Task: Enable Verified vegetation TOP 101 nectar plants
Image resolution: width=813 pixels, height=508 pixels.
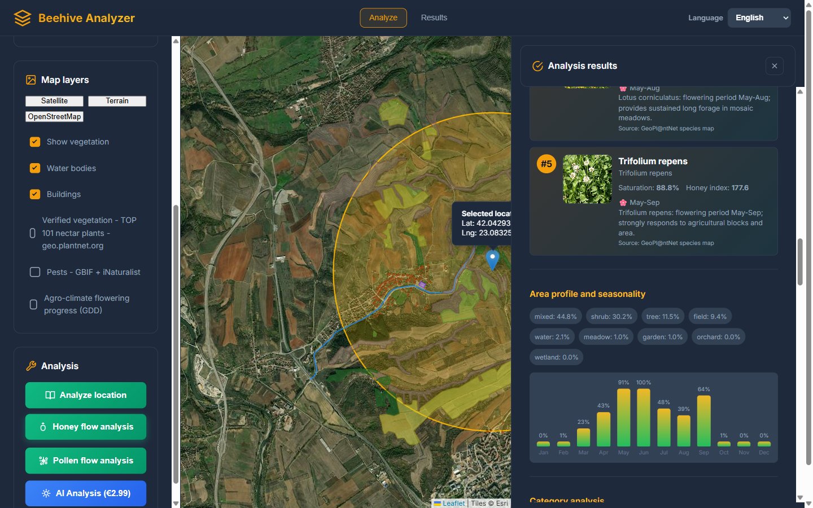Action: (33, 233)
